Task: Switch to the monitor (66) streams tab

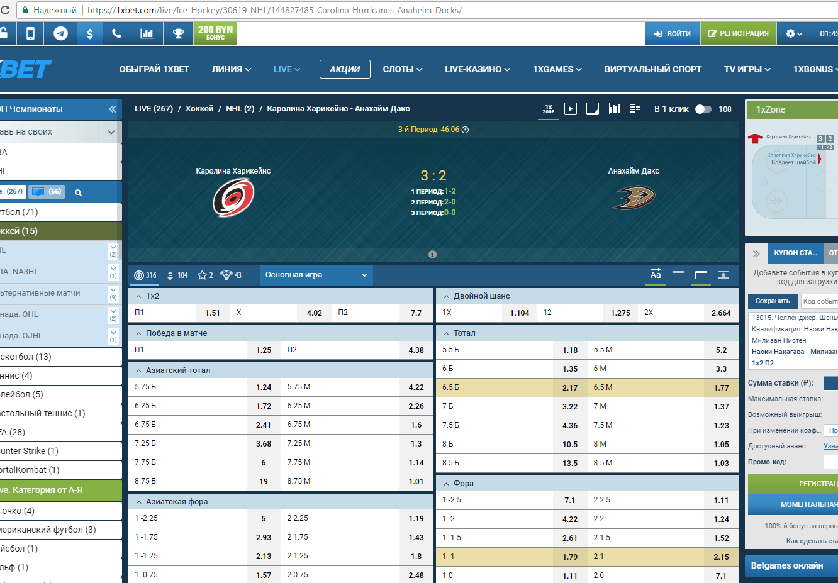Action: click(x=47, y=192)
